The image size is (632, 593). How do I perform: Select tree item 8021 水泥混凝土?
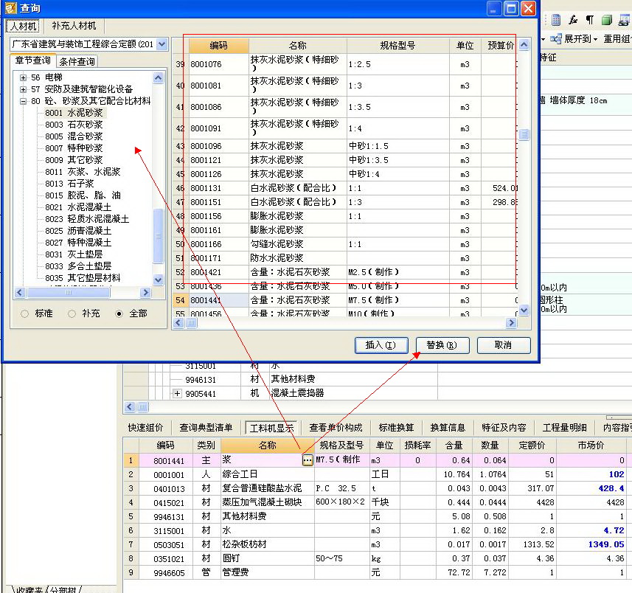tap(78, 207)
